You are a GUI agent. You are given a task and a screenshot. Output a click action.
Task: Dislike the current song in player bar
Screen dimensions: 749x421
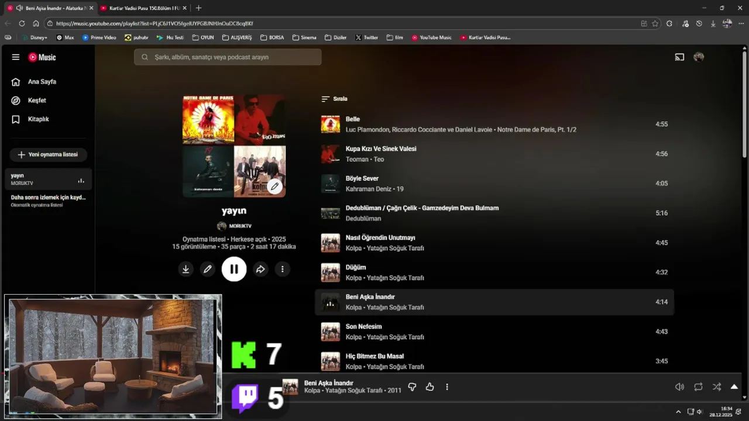click(x=412, y=387)
